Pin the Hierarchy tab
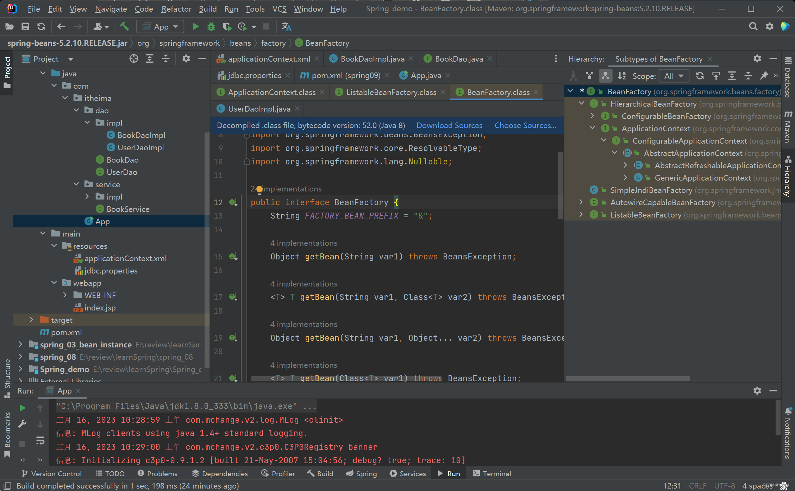Viewport: 795px width, 491px height. [x=764, y=76]
